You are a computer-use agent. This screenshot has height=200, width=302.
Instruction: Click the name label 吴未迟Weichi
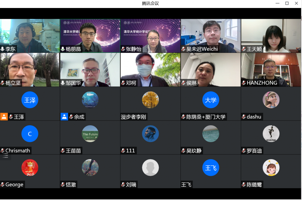pyautogui.click(x=202, y=49)
